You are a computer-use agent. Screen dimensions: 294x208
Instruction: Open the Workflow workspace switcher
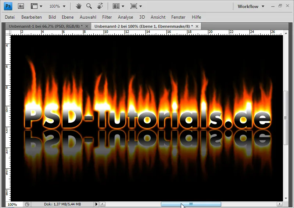(251, 6)
